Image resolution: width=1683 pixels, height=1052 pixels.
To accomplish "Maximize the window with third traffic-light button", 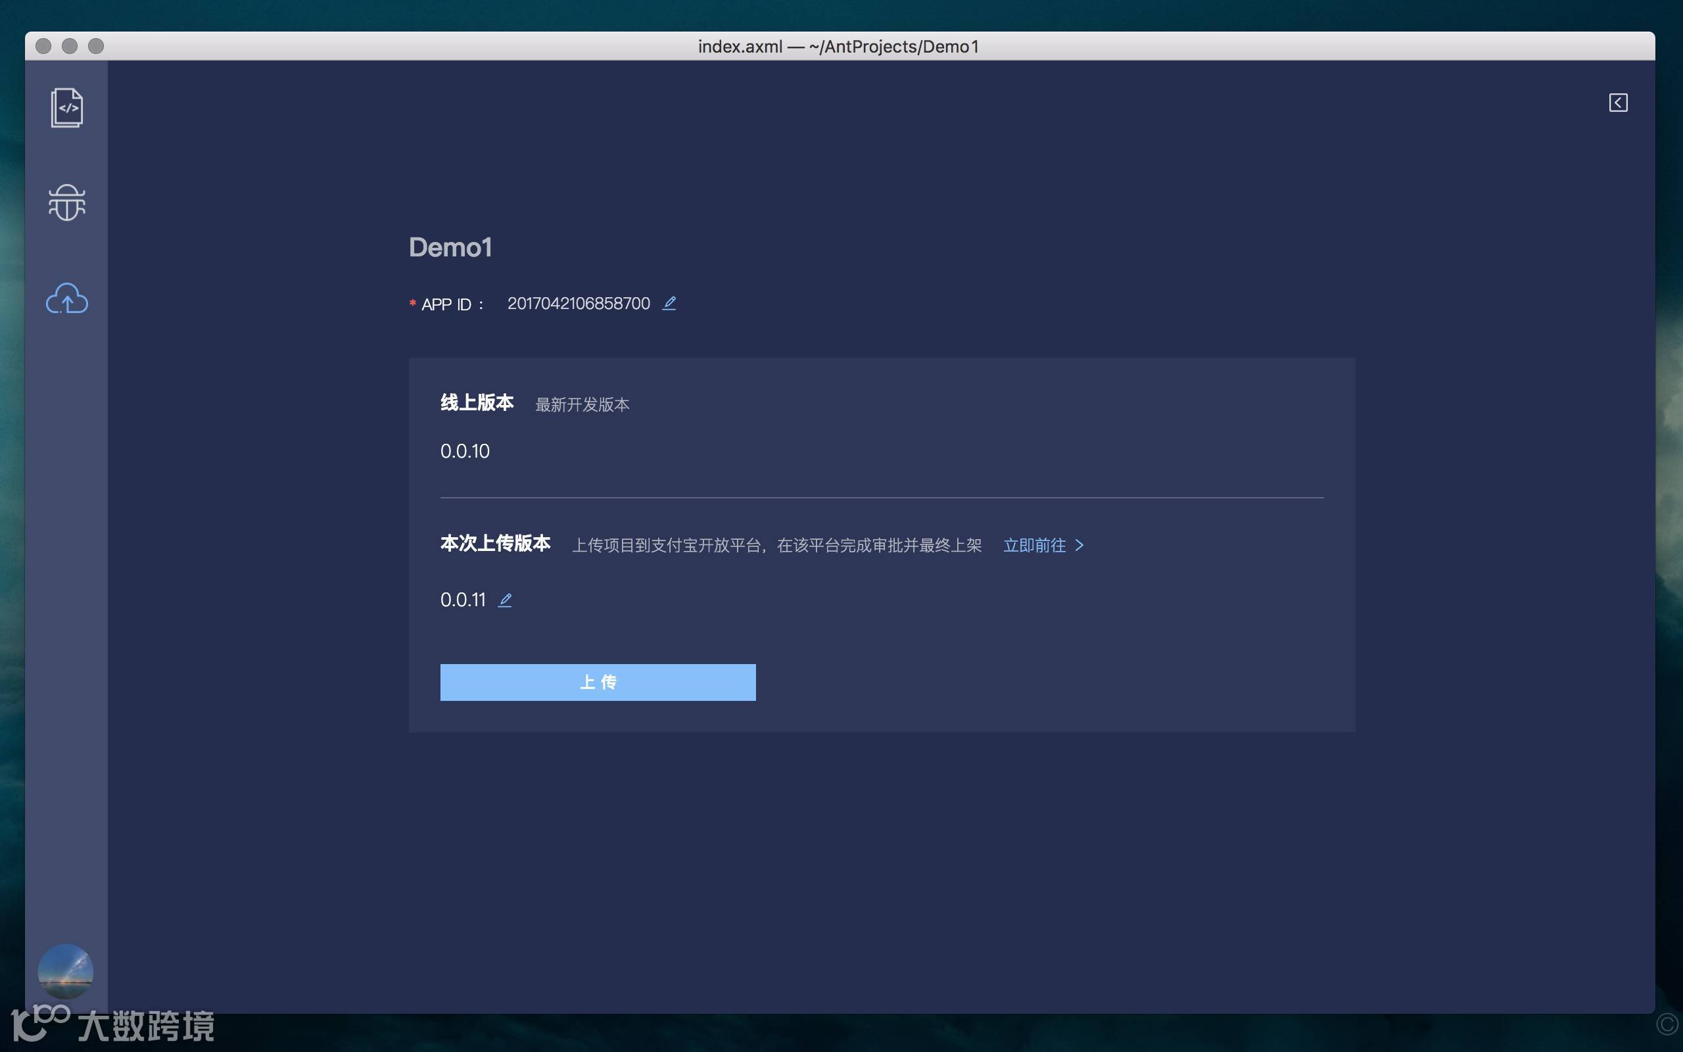I will pyautogui.click(x=96, y=46).
